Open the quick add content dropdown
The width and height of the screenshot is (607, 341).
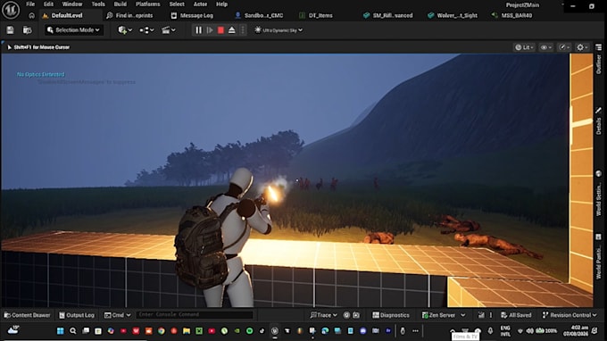125,29
